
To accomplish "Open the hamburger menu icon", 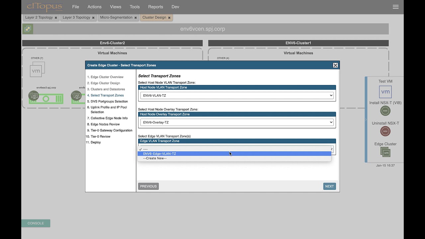I will pos(395,7).
